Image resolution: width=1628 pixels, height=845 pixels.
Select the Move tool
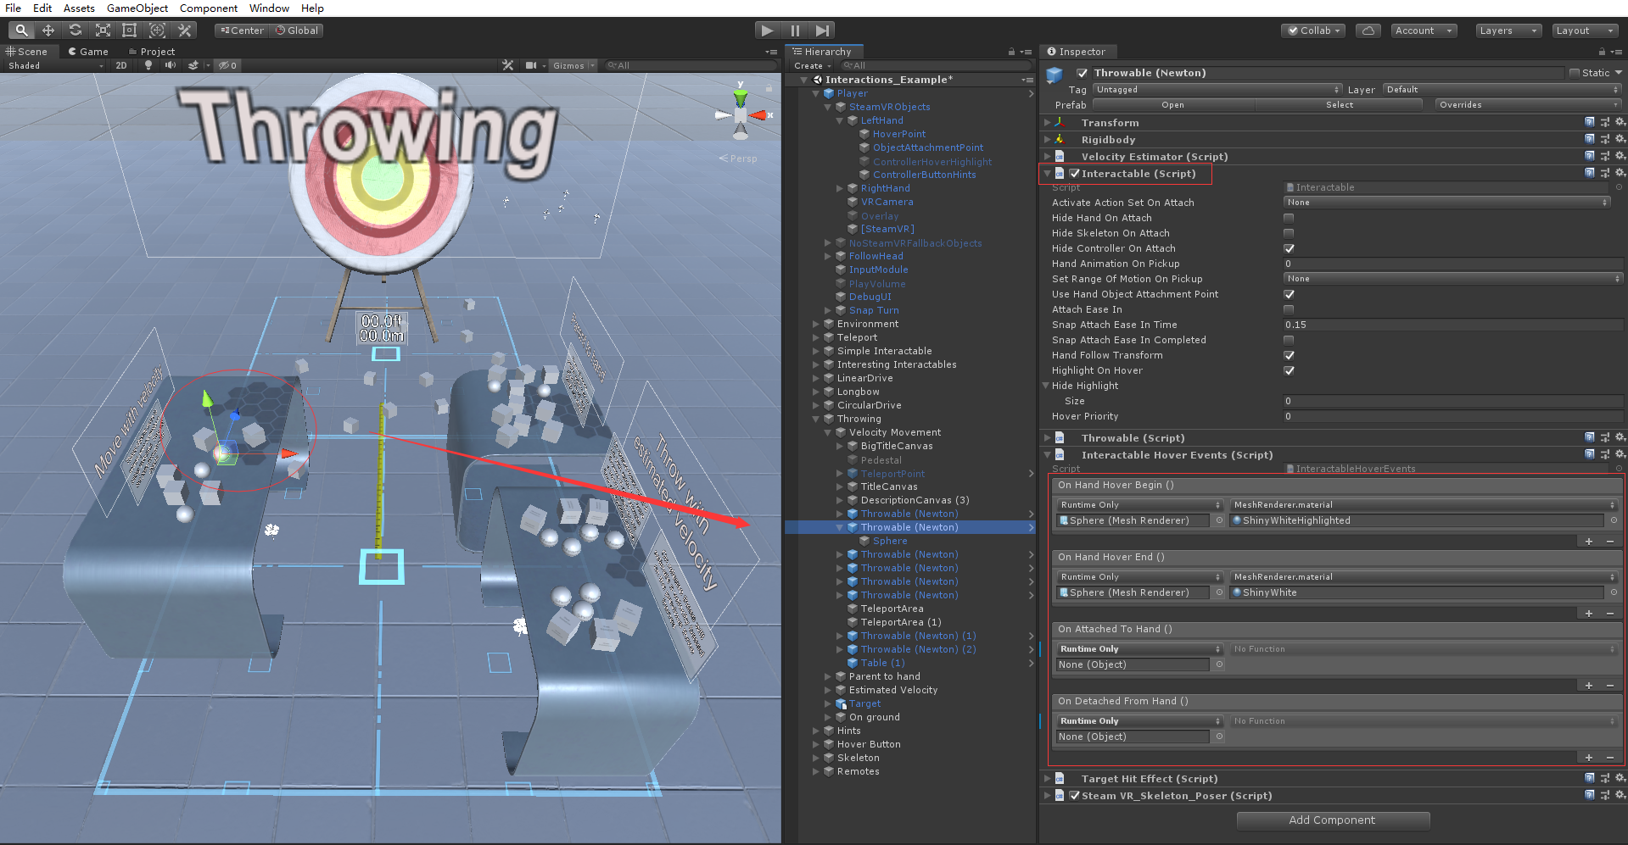tap(48, 31)
